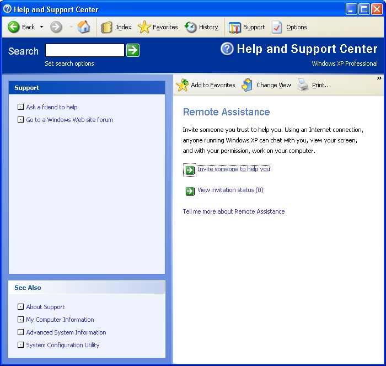Go to the Home page house icon
This screenshot has width=386, height=366.
point(84,27)
